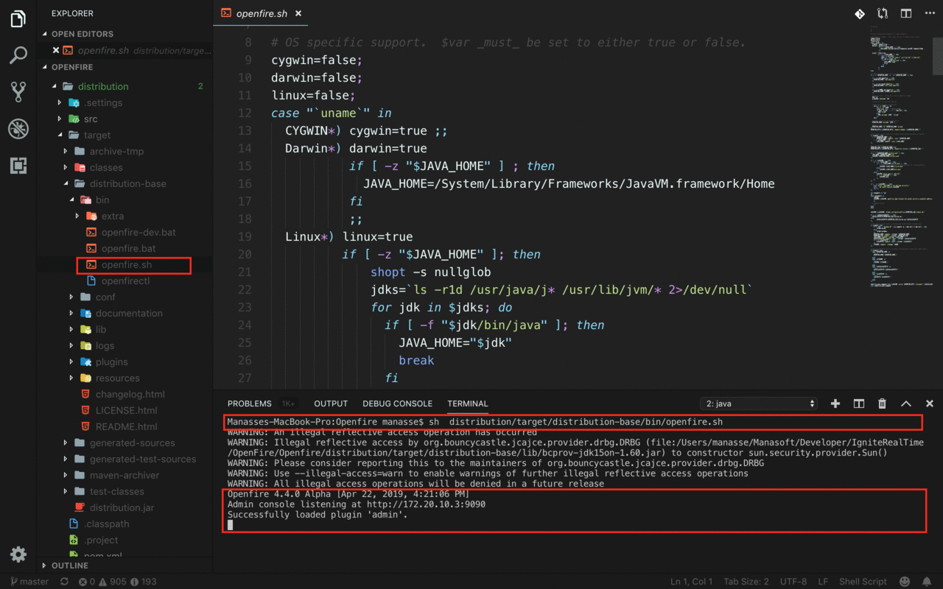Screen dimensions: 943x589
Task: Split the editor right
Action: [906, 14]
